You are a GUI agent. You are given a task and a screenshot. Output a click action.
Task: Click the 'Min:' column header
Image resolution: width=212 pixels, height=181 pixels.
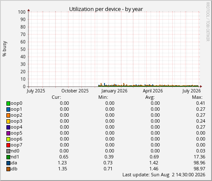pos(103,97)
